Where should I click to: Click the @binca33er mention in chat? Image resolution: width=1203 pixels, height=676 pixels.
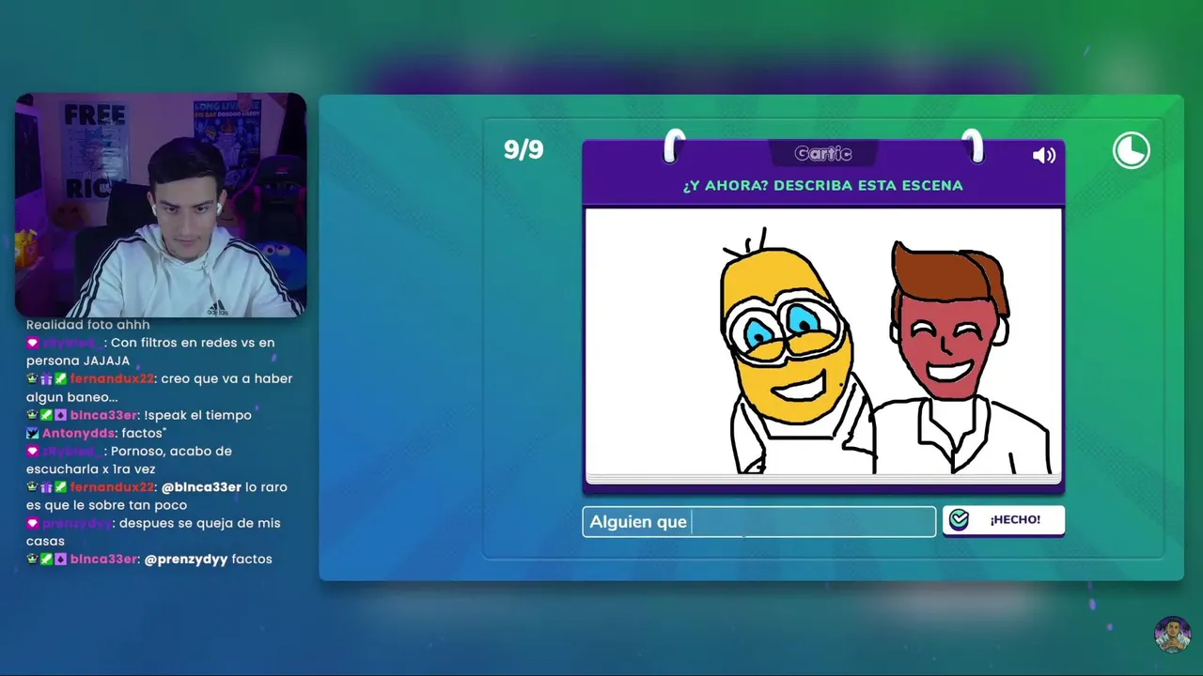pyautogui.click(x=201, y=487)
